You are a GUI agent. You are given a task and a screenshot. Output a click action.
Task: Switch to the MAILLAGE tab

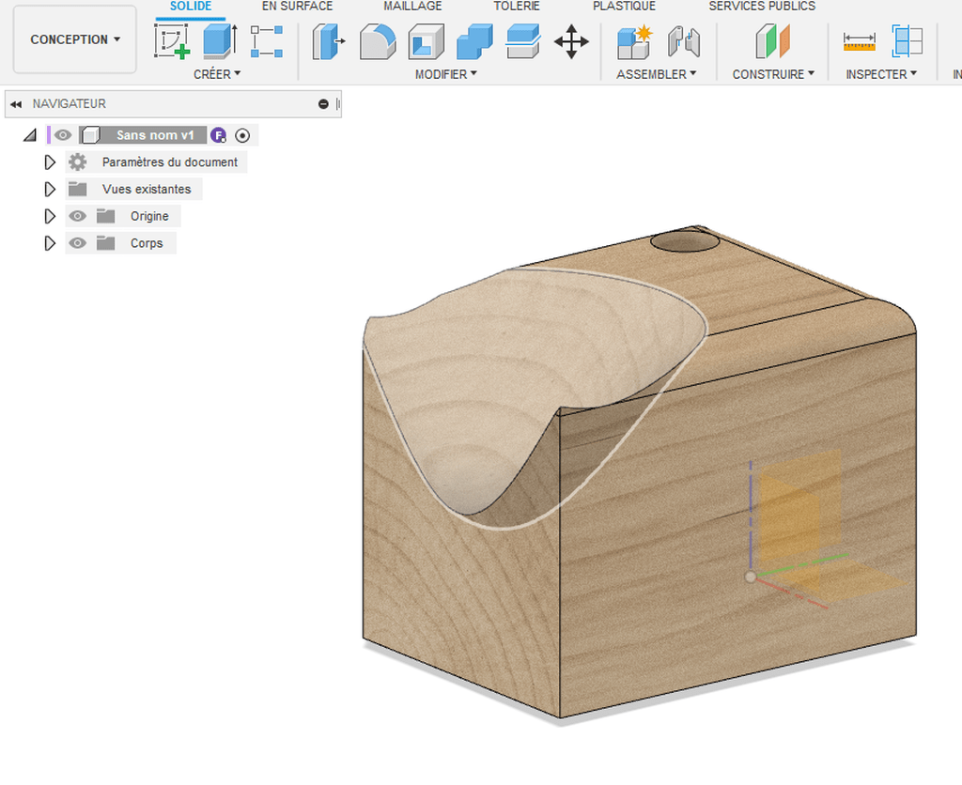click(x=412, y=7)
